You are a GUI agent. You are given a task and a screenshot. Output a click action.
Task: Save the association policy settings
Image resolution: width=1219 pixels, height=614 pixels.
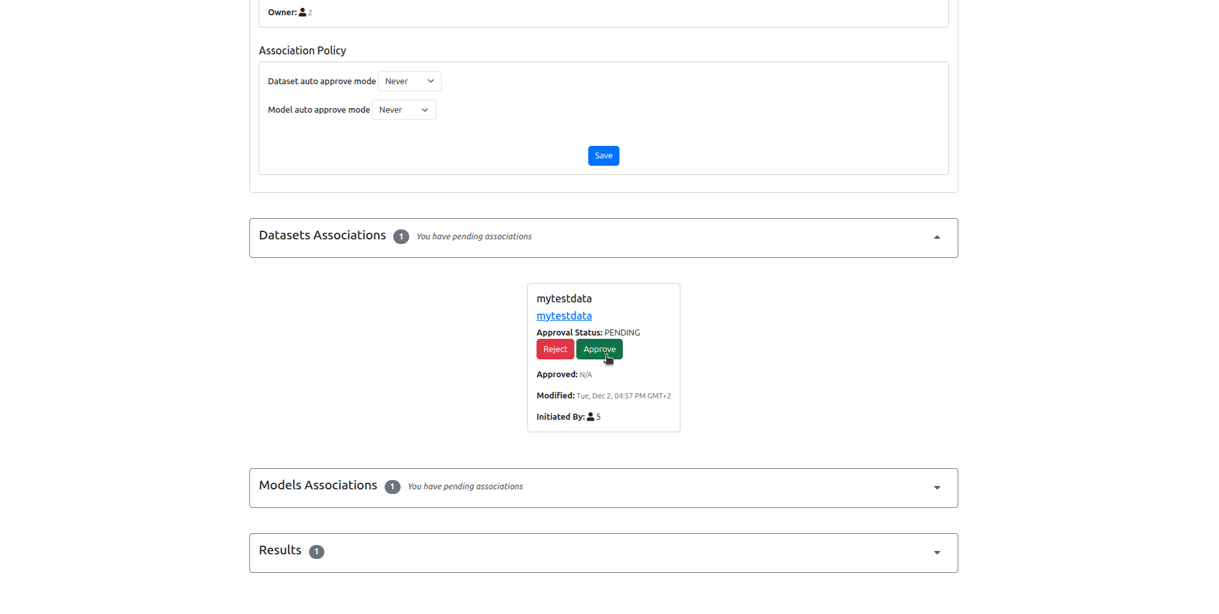(x=603, y=155)
